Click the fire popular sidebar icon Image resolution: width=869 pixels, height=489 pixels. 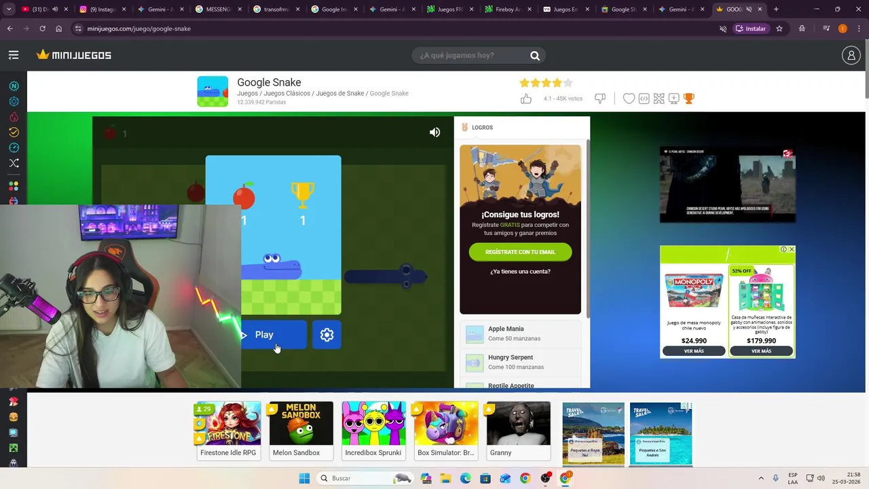14,117
